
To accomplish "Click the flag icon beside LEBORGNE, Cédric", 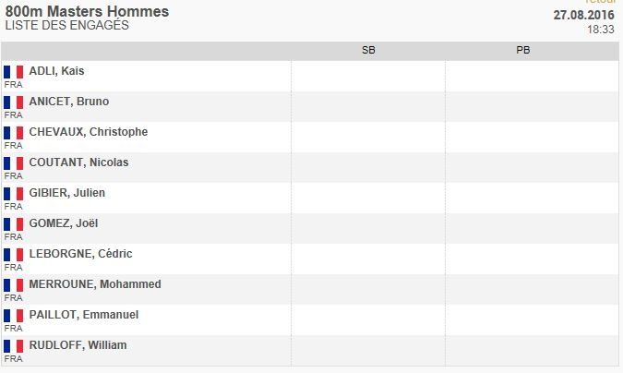I will point(14,255).
